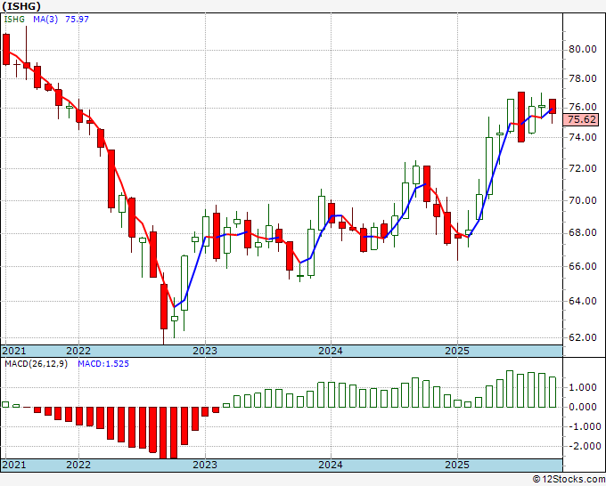
Task: Click the current price tag 75.62
Action: pyautogui.click(x=582, y=119)
